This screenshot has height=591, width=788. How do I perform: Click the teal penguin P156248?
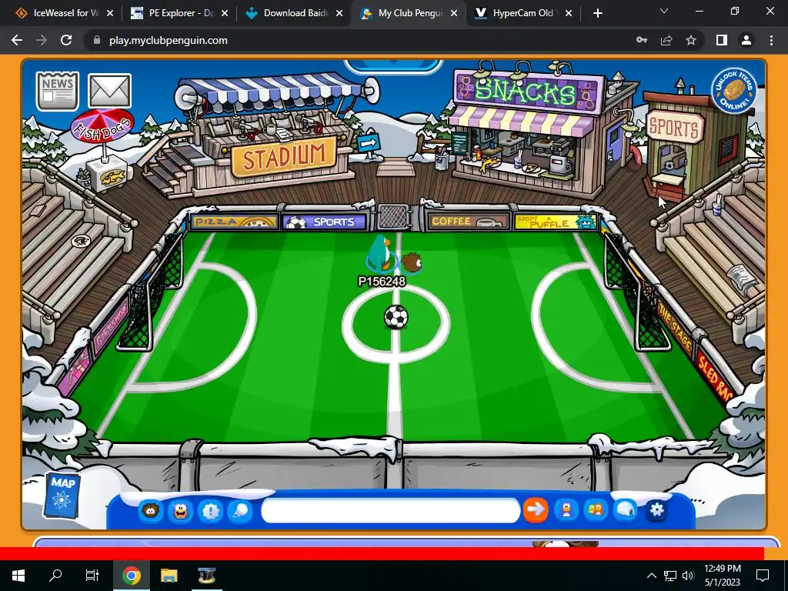pyautogui.click(x=379, y=255)
